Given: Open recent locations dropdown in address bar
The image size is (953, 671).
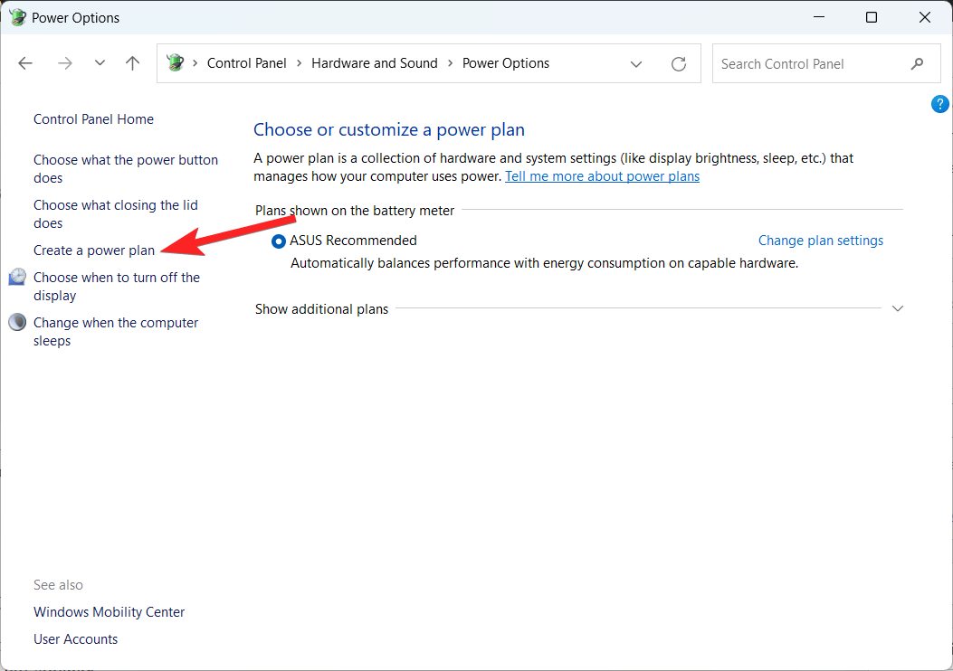Looking at the screenshot, I should [x=100, y=62].
